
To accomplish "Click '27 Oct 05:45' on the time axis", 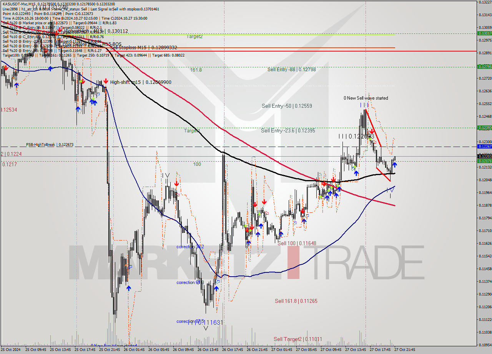I will pyautogui.click(x=306, y=350).
